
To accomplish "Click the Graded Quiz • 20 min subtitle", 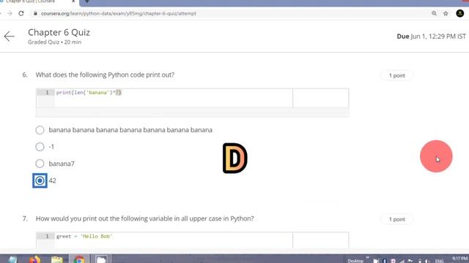I will tap(54, 42).
